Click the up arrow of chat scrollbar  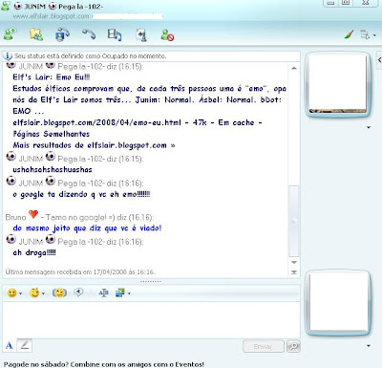tap(294, 68)
